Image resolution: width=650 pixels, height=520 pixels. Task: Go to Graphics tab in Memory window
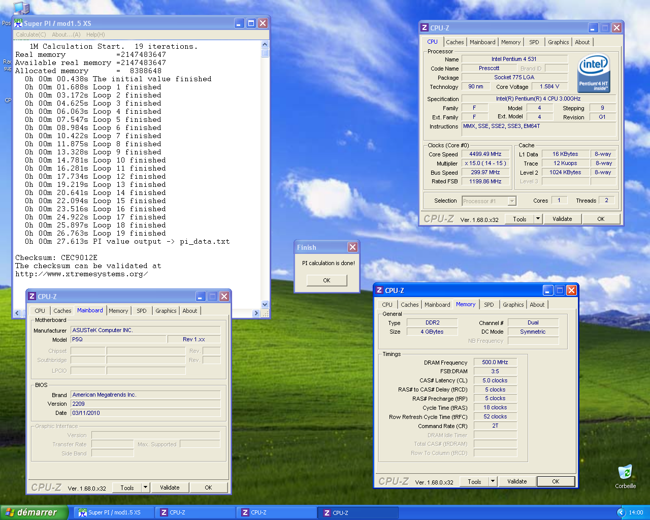pos(513,305)
